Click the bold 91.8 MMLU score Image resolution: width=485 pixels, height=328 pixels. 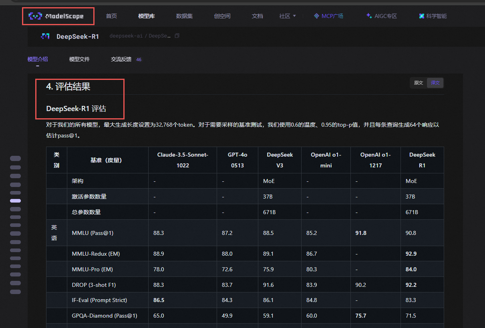click(x=360, y=233)
